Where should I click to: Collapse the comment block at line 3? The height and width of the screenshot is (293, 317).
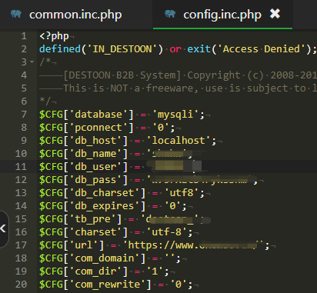(x=32, y=62)
